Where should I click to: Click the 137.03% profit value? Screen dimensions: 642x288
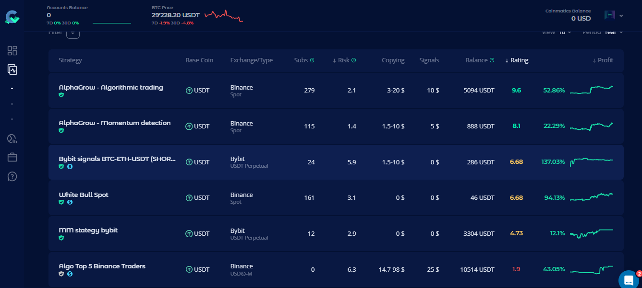click(x=553, y=162)
